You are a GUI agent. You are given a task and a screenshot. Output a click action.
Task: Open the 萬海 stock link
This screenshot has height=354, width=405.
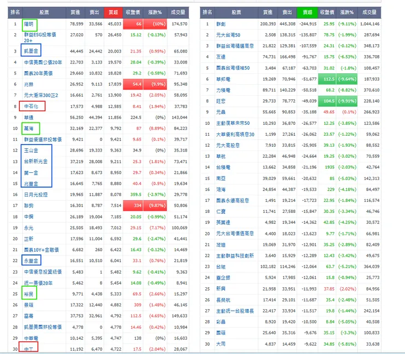(28, 129)
